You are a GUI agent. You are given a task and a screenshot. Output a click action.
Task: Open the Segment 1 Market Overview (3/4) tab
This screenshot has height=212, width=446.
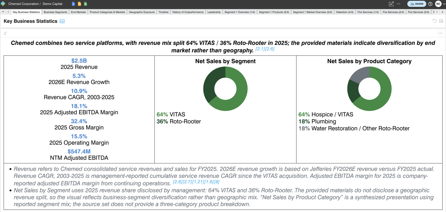[x=312, y=12]
